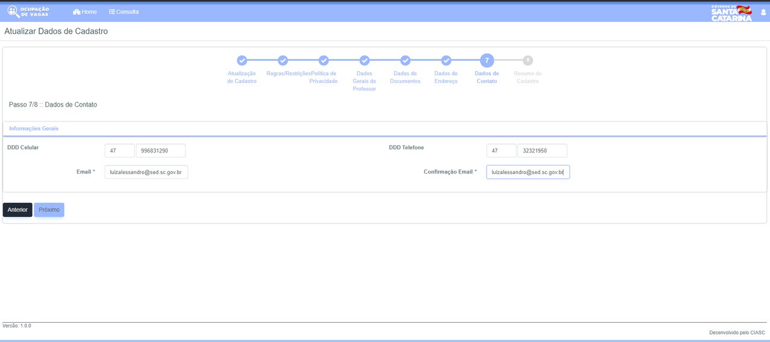The image size is (770, 342).
Task: Open the Ocupação de Vagas logo
Action: pyautogui.click(x=28, y=12)
